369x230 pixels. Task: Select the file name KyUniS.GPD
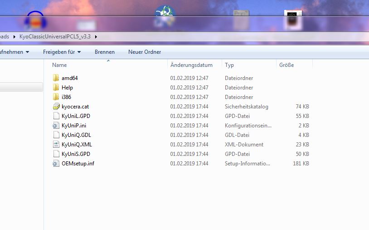click(76, 154)
